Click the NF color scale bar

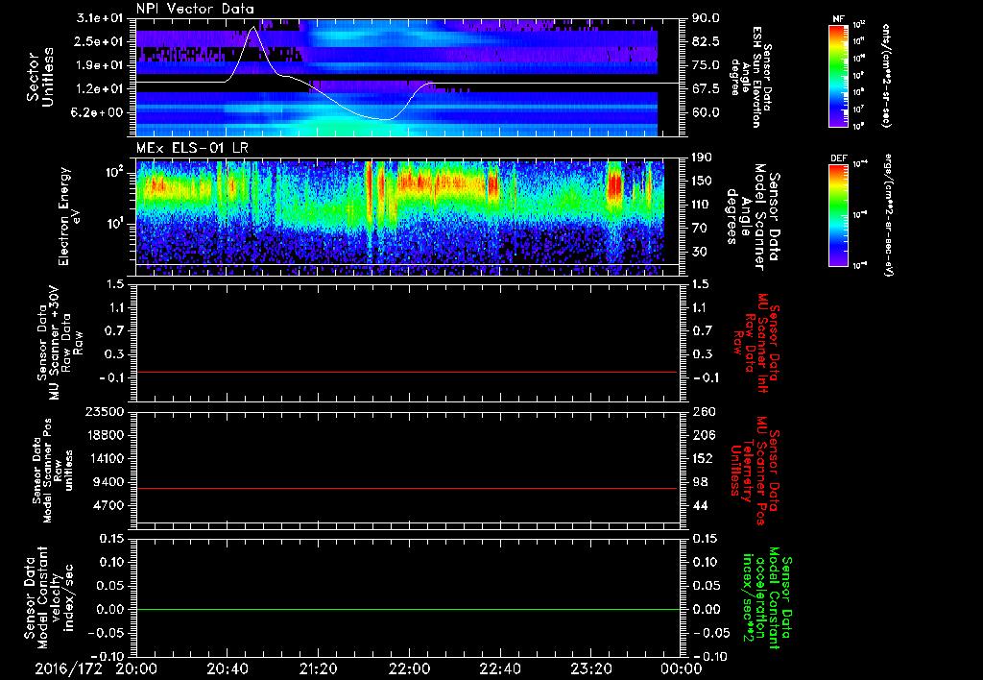(x=835, y=76)
